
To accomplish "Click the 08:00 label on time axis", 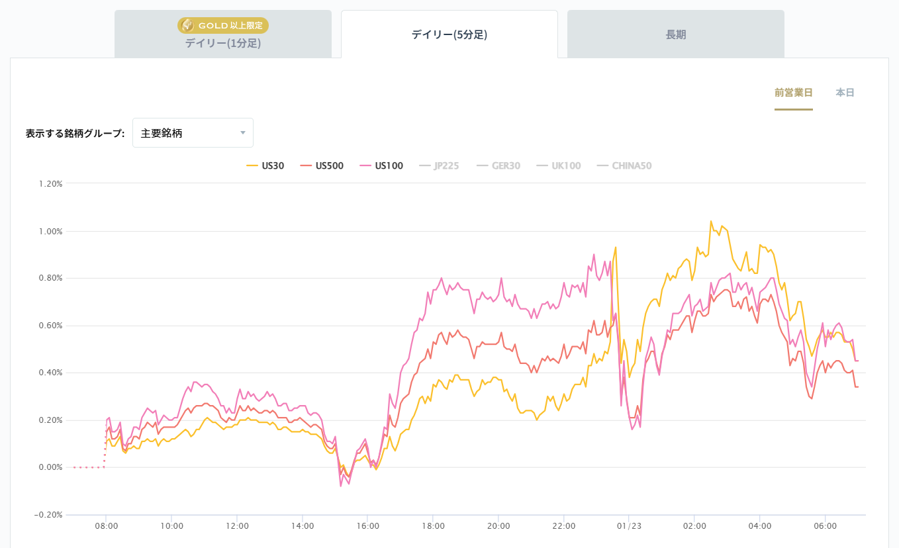I will pos(106,527).
